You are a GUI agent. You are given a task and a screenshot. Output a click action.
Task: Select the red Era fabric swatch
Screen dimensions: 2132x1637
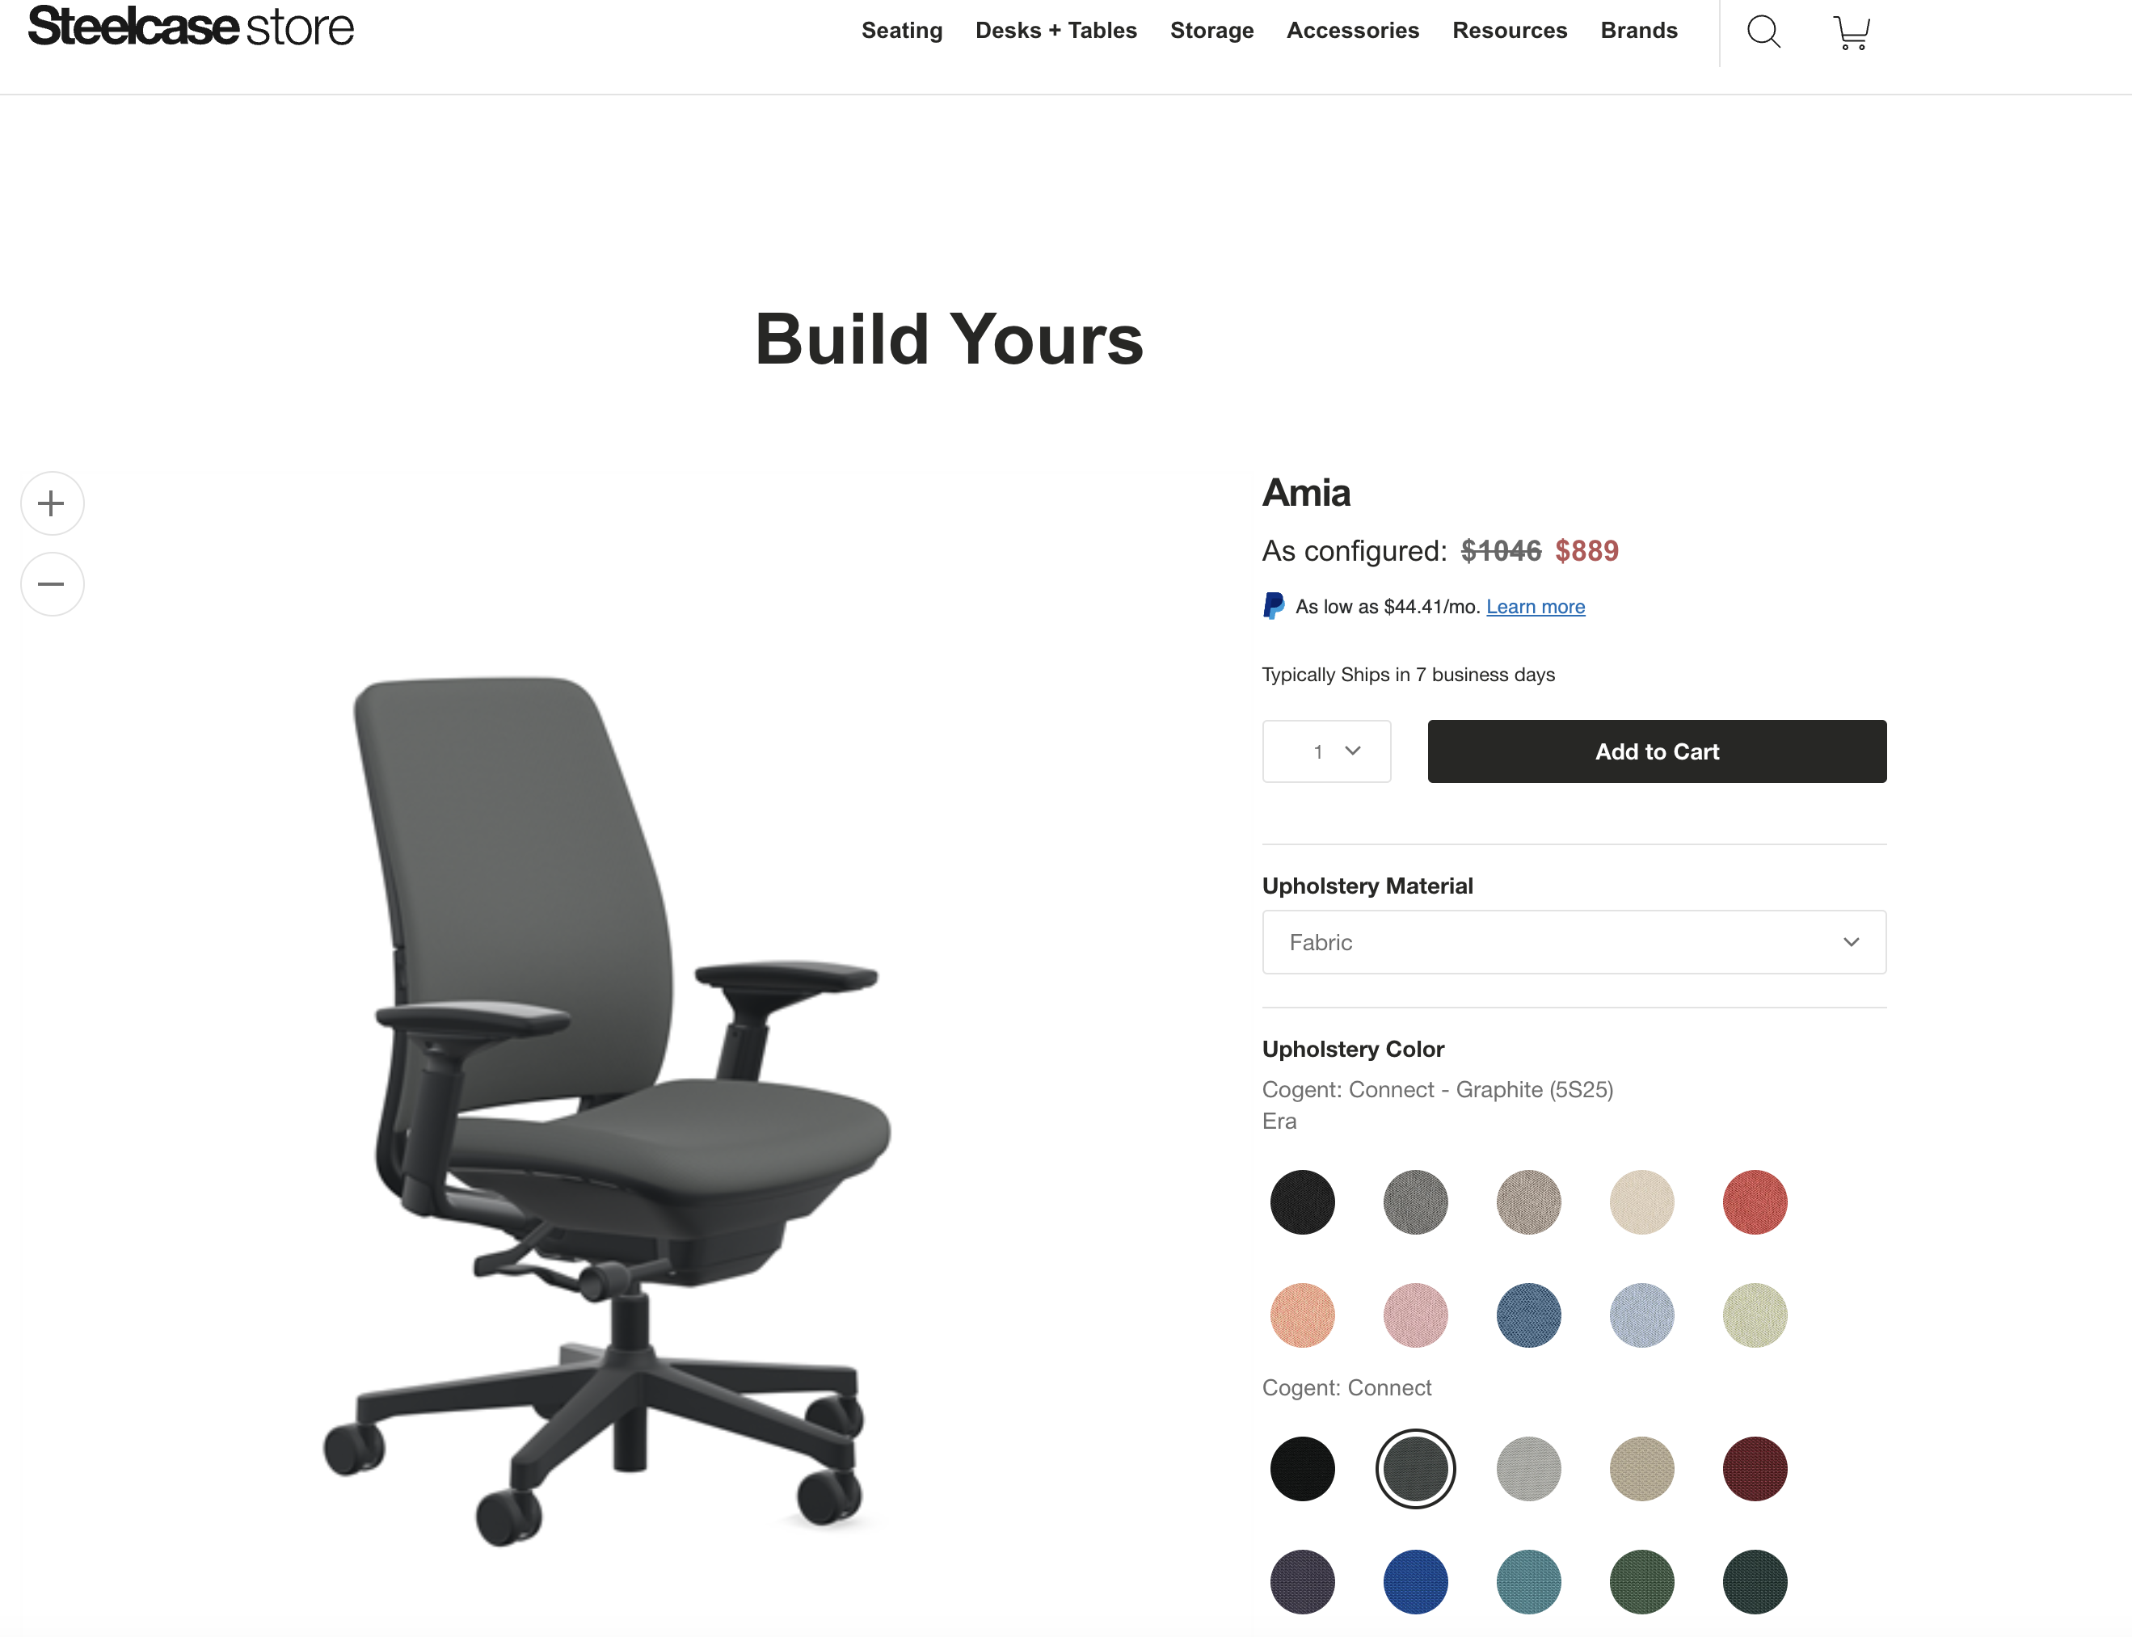pos(1755,1202)
